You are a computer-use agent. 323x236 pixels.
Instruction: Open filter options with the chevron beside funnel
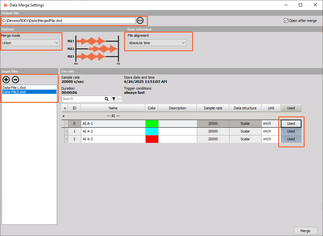coord(119,99)
